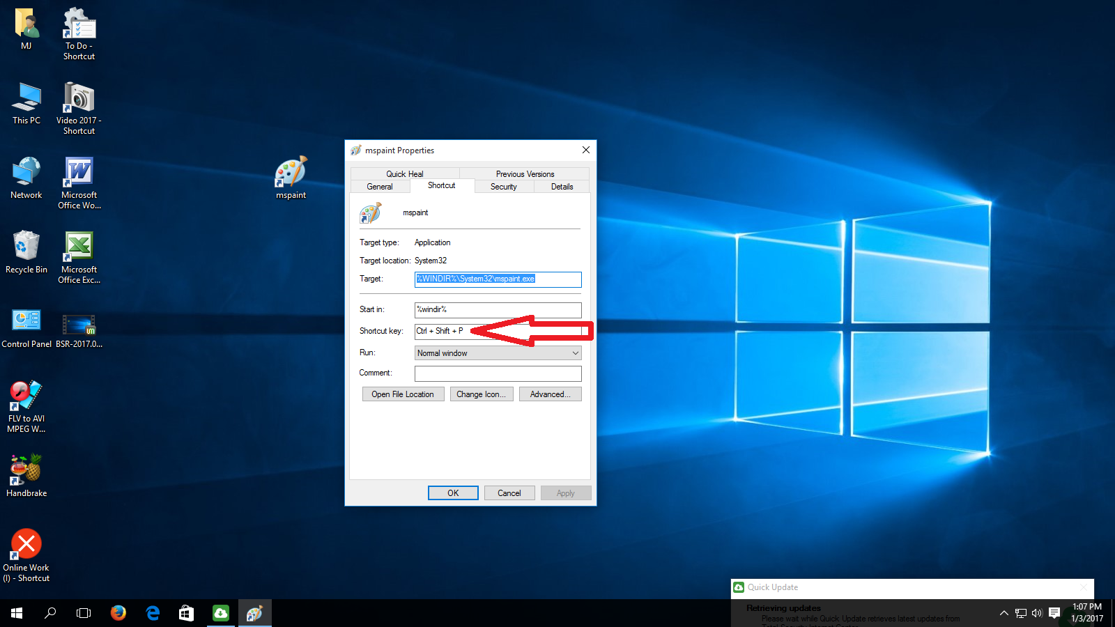
Task: Select the Network desktop icon
Action: (26, 172)
